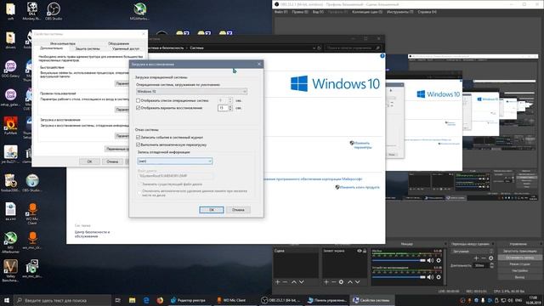Open OBS Tools menu

click(399, 12)
